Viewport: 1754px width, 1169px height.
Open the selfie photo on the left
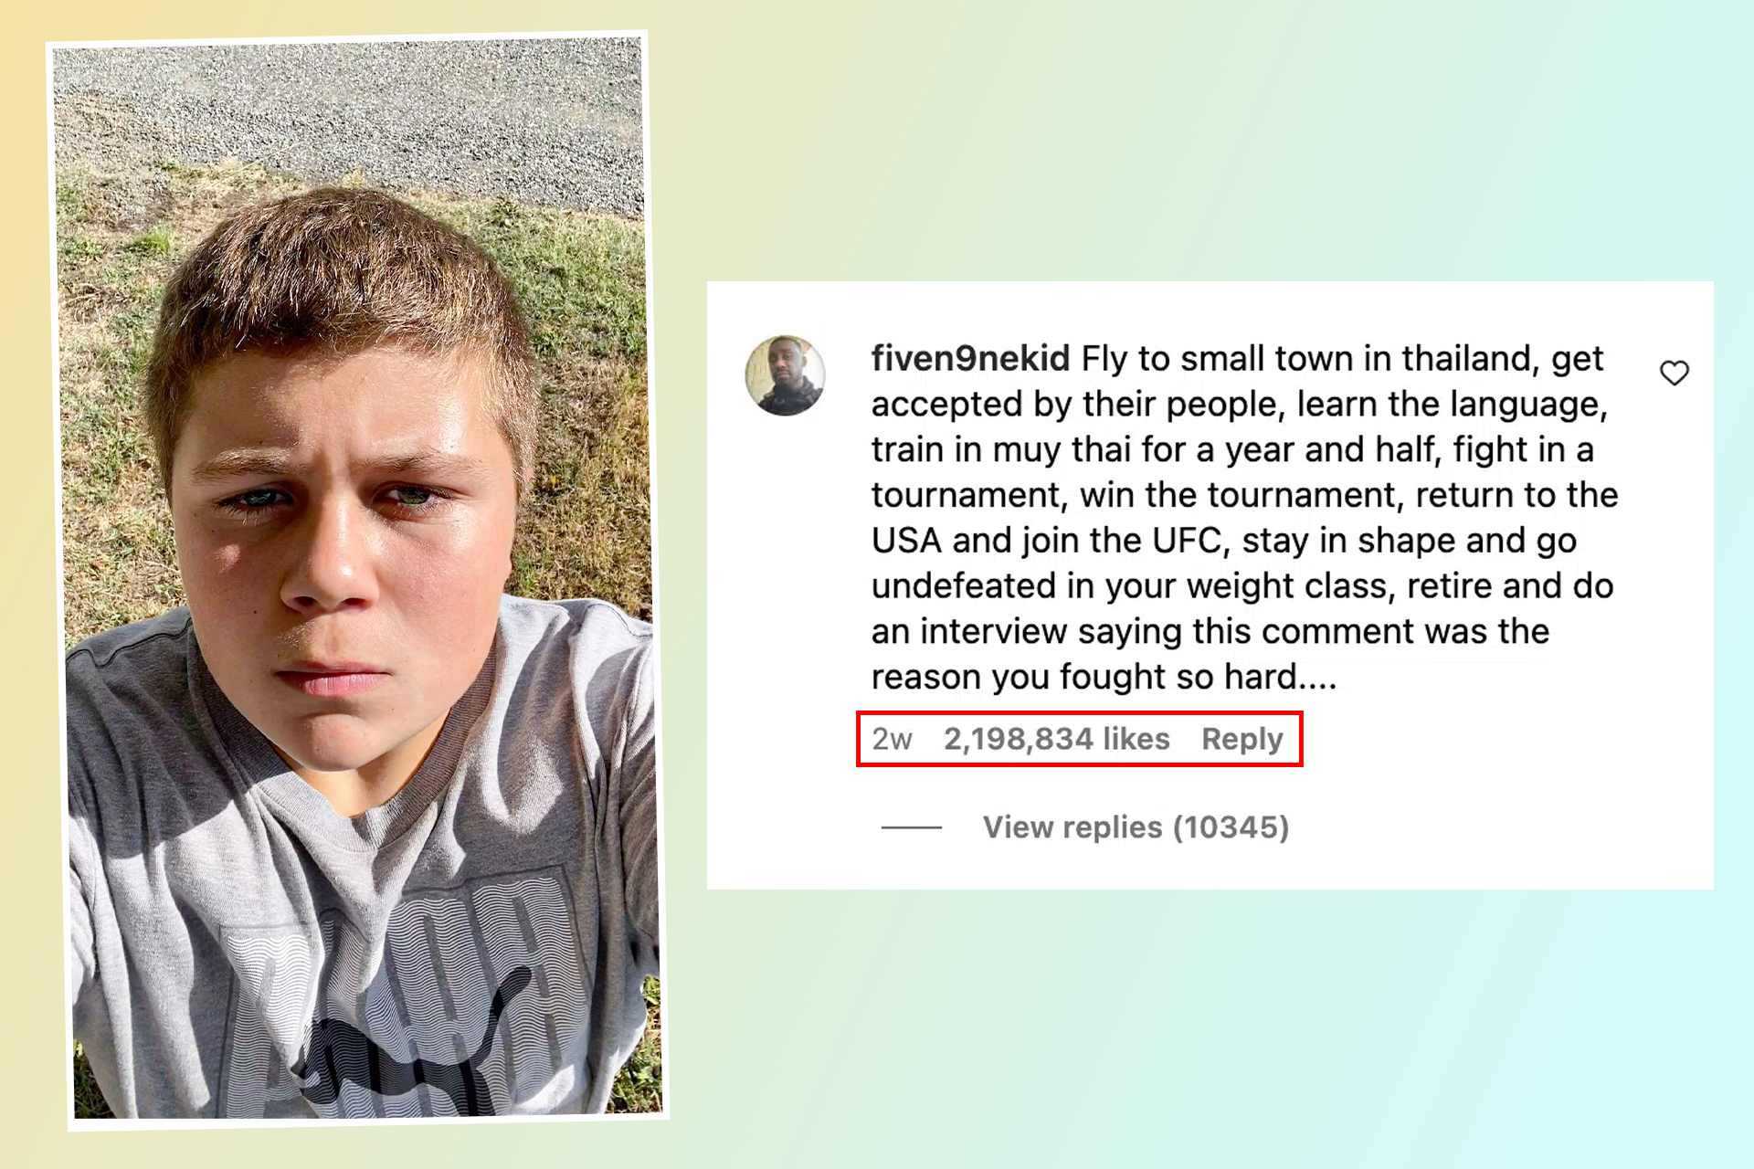(x=358, y=581)
